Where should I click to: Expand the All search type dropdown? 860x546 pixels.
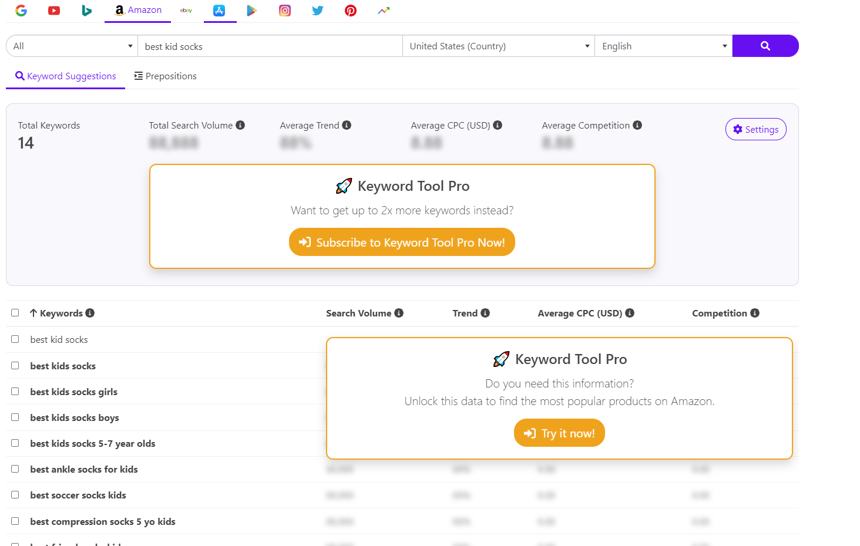tap(70, 46)
